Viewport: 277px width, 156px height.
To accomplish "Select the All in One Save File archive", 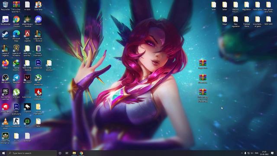I will [16, 7].
